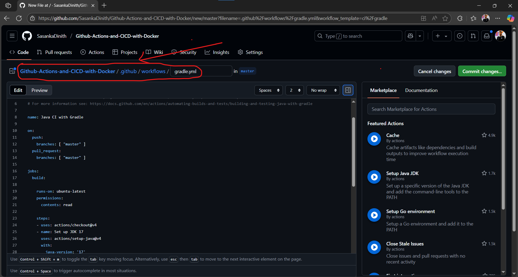Add page to browser favorites star
This screenshot has height=277, width=518.
coord(445,18)
